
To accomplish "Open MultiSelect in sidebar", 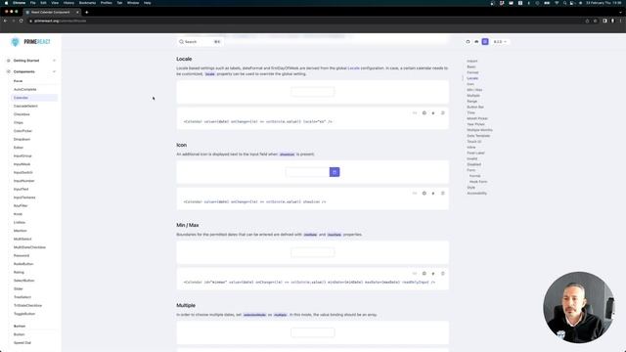I will click(x=22, y=239).
